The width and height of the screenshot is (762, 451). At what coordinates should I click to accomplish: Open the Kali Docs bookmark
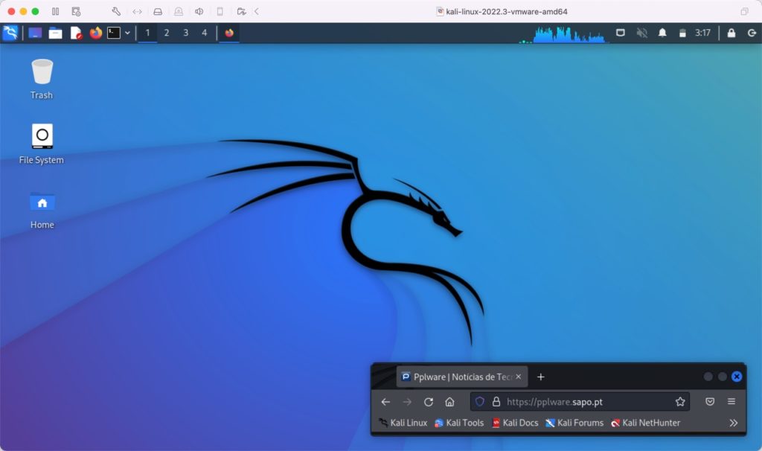click(x=515, y=423)
